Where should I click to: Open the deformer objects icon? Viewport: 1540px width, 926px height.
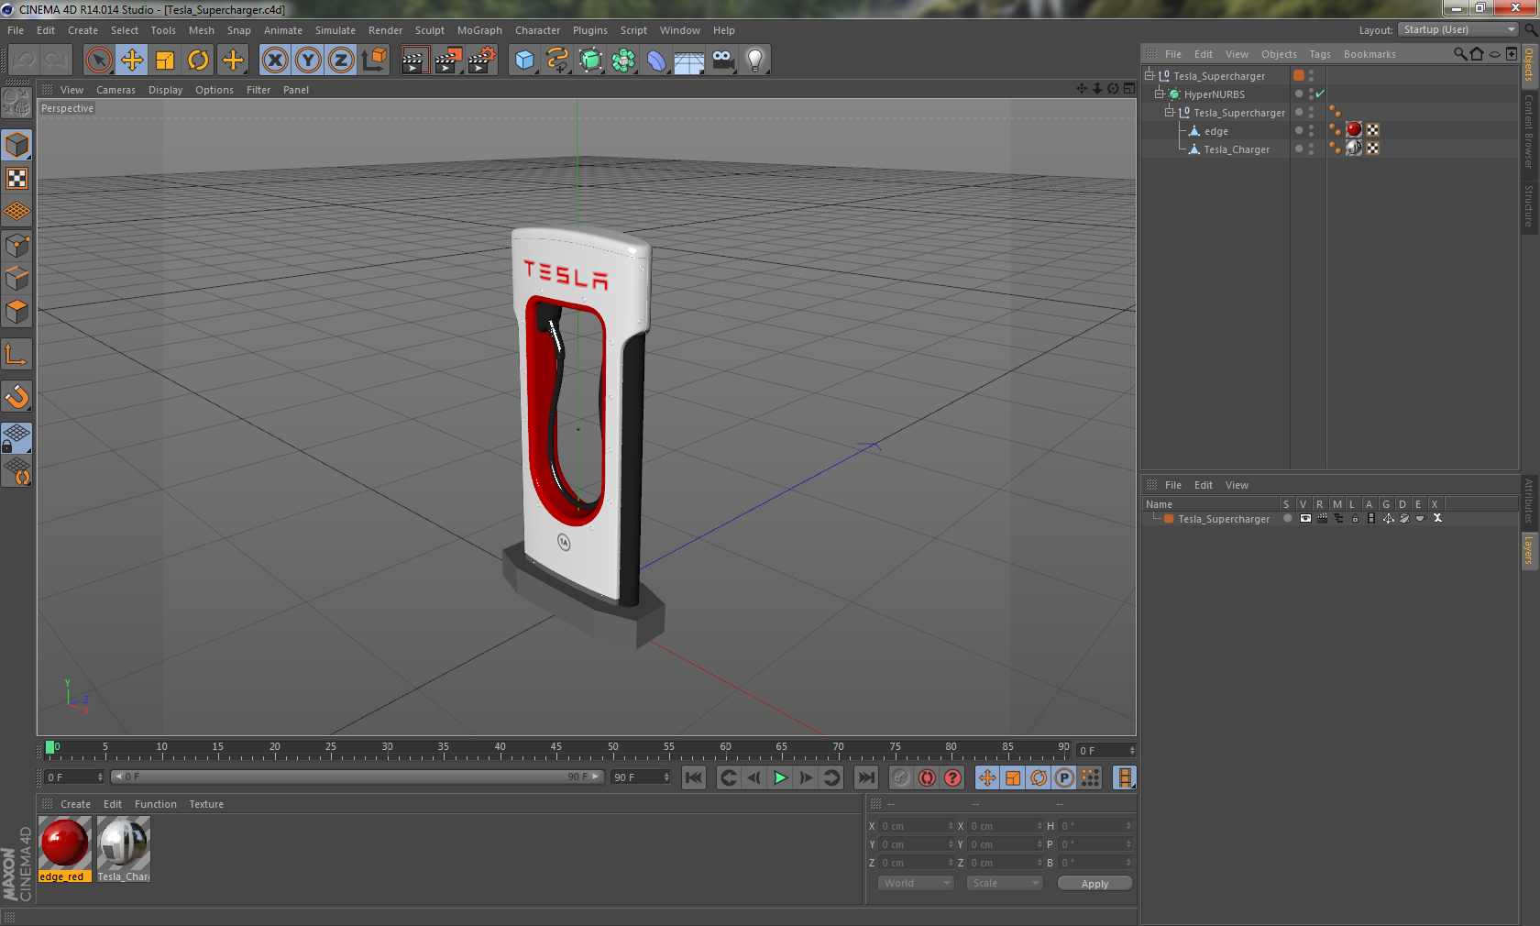[x=656, y=61]
